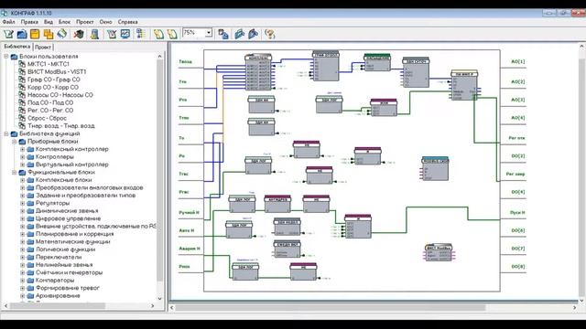586x329 pixels.
Task: Click the new project toolbar icon
Action: [8, 34]
